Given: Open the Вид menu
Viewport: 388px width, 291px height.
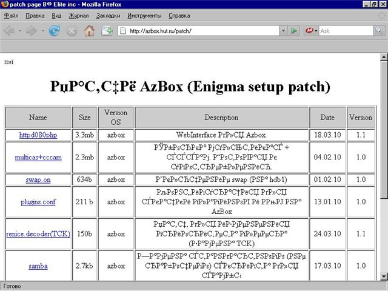Looking at the screenshot, I should (x=56, y=16).
